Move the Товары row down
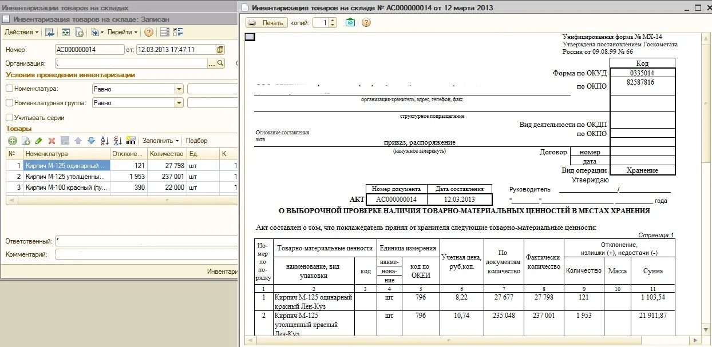Image resolution: width=712 pixels, height=347 pixels. tap(91, 141)
